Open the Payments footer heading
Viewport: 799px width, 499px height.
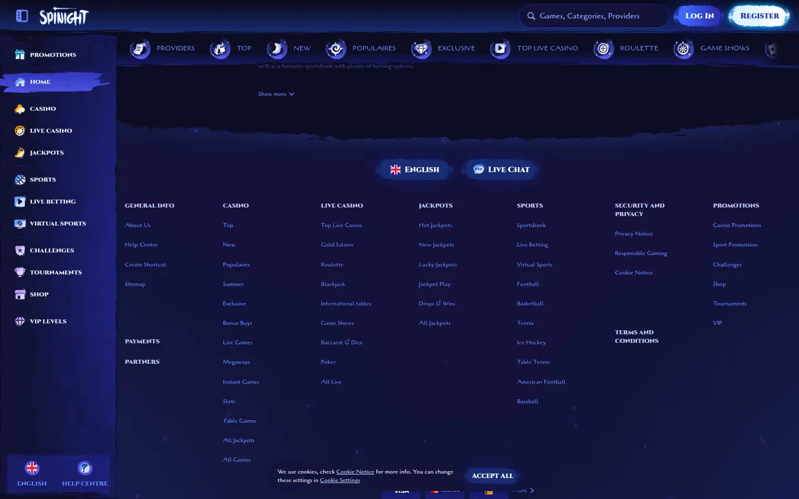142,342
